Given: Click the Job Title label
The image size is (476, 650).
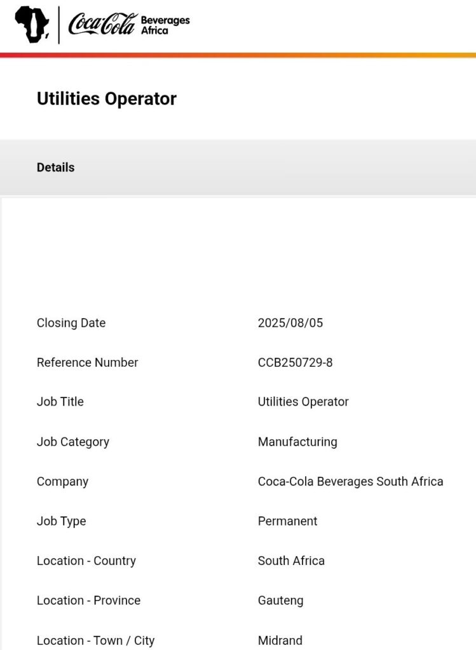Looking at the screenshot, I should (x=60, y=402).
